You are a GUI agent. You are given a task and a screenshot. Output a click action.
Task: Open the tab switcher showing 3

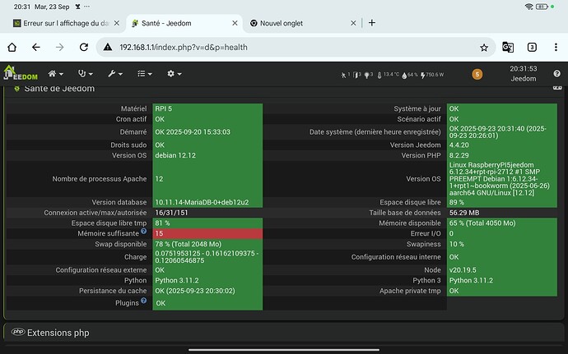pos(532,48)
